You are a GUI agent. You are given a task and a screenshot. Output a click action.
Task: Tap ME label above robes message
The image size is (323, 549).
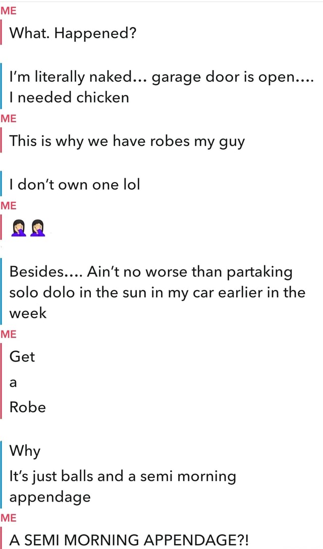(9, 119)
